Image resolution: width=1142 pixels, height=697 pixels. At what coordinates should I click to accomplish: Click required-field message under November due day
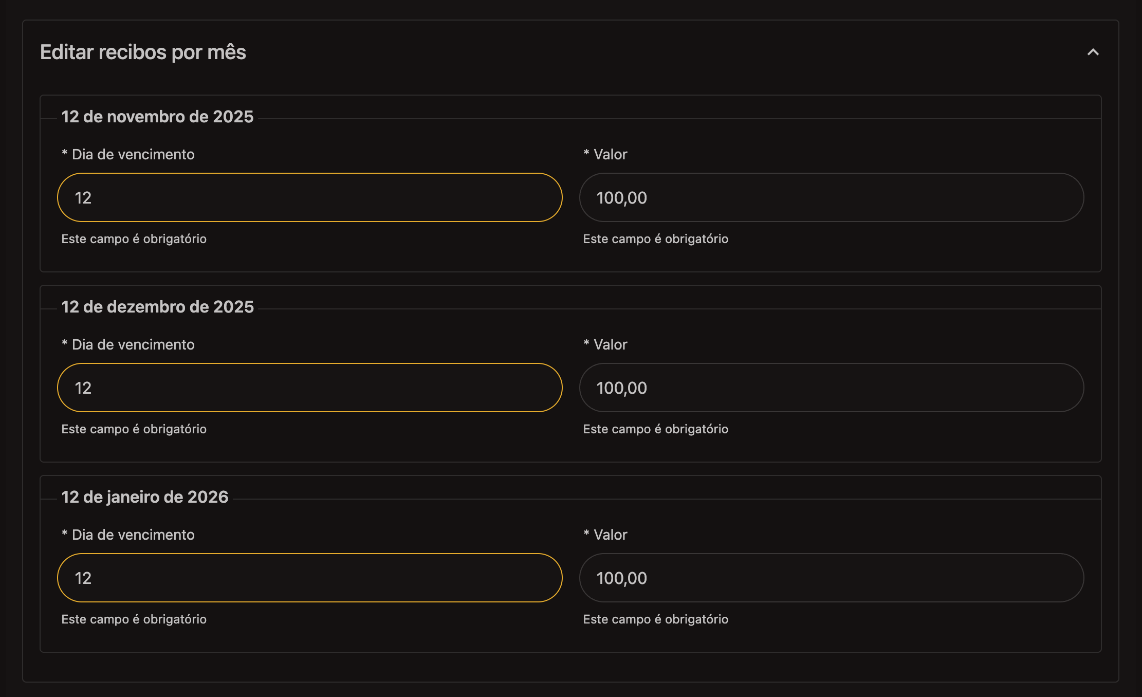point(134,239)
